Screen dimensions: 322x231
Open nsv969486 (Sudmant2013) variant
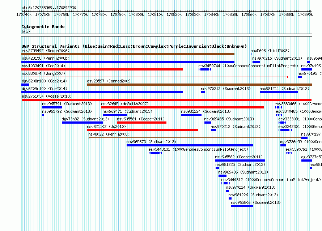point(243,172)
